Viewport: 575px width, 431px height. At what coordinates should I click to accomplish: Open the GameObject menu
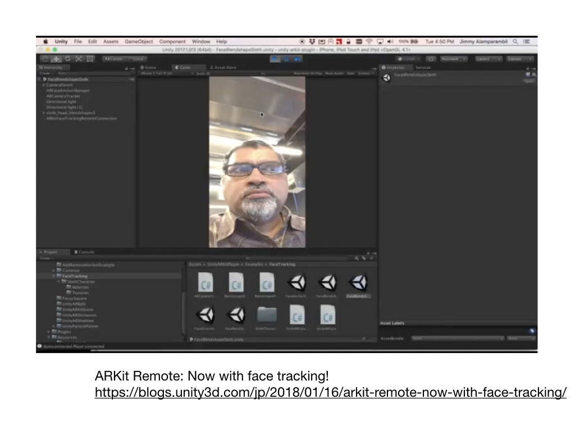[139, 42]
